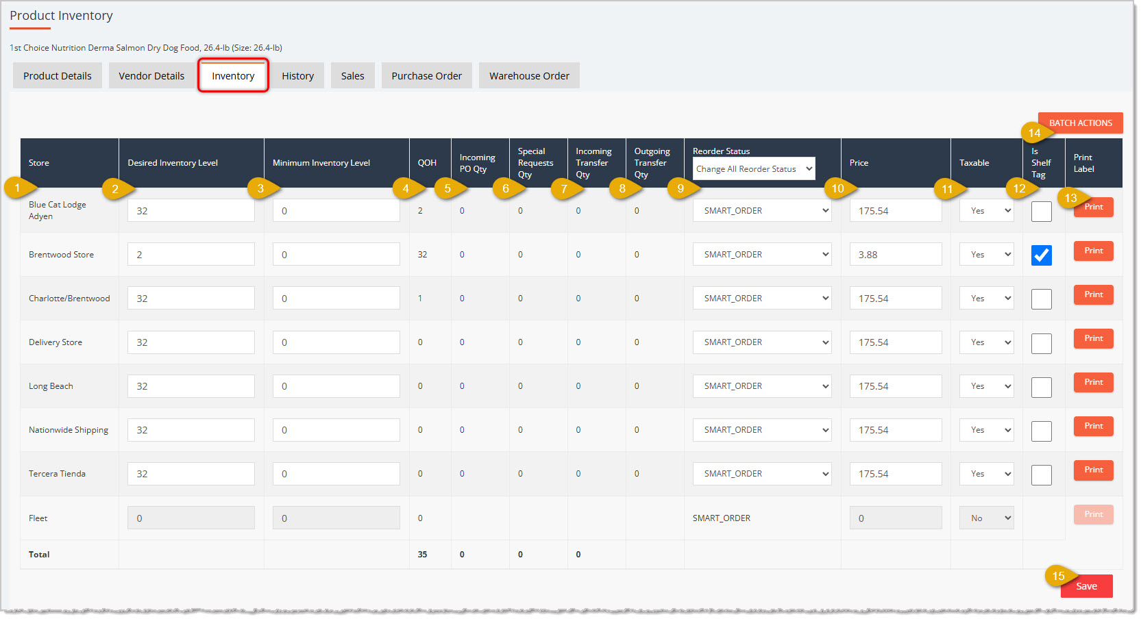Enable shelf tag for Nationwide Shipping
1141x619 pixels.
(x=1042, y=431)
